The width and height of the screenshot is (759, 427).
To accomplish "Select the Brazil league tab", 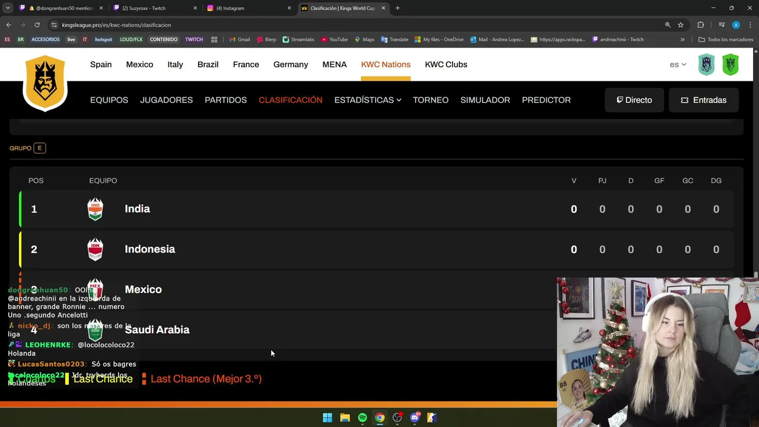I will [x=208, y=64].
